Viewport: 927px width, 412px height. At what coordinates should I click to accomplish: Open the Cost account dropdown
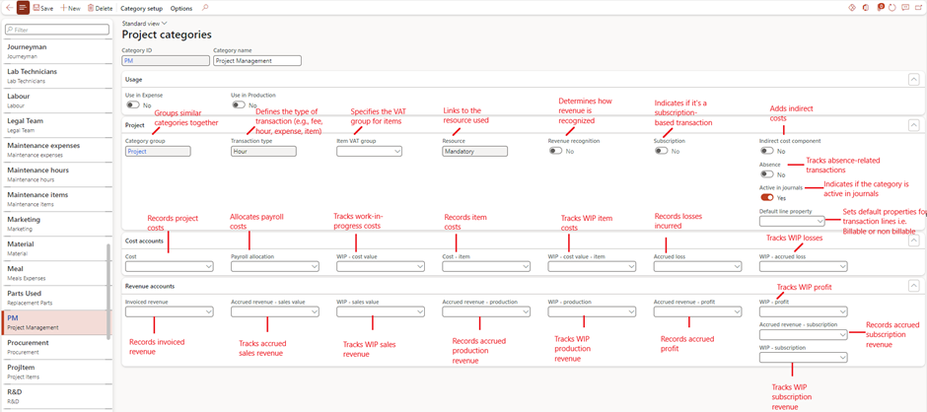(209, 267)
